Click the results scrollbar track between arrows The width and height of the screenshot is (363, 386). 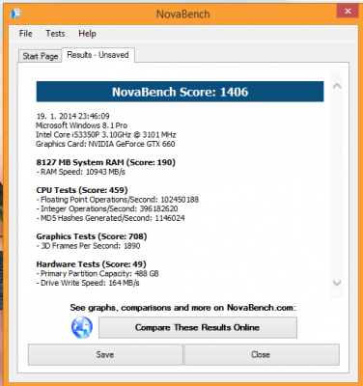click(x=337, y=184)
